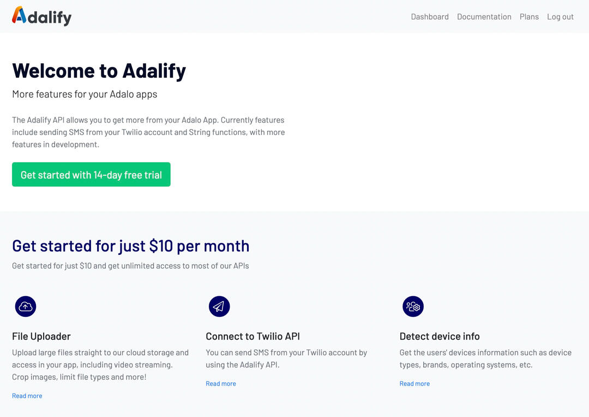Click the cloud upload icon above File Uploader
This screenshot has width=589, height=417.
[26, 306]
